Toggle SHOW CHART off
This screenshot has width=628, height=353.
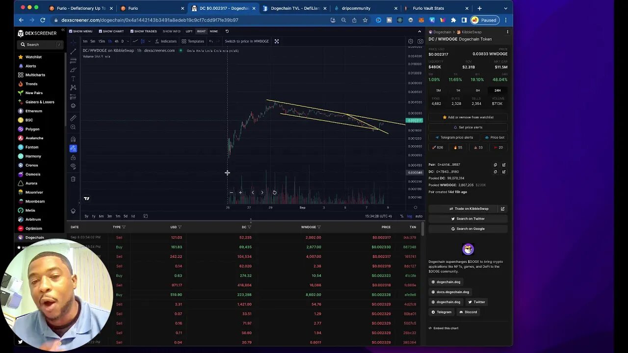[100, 31]
